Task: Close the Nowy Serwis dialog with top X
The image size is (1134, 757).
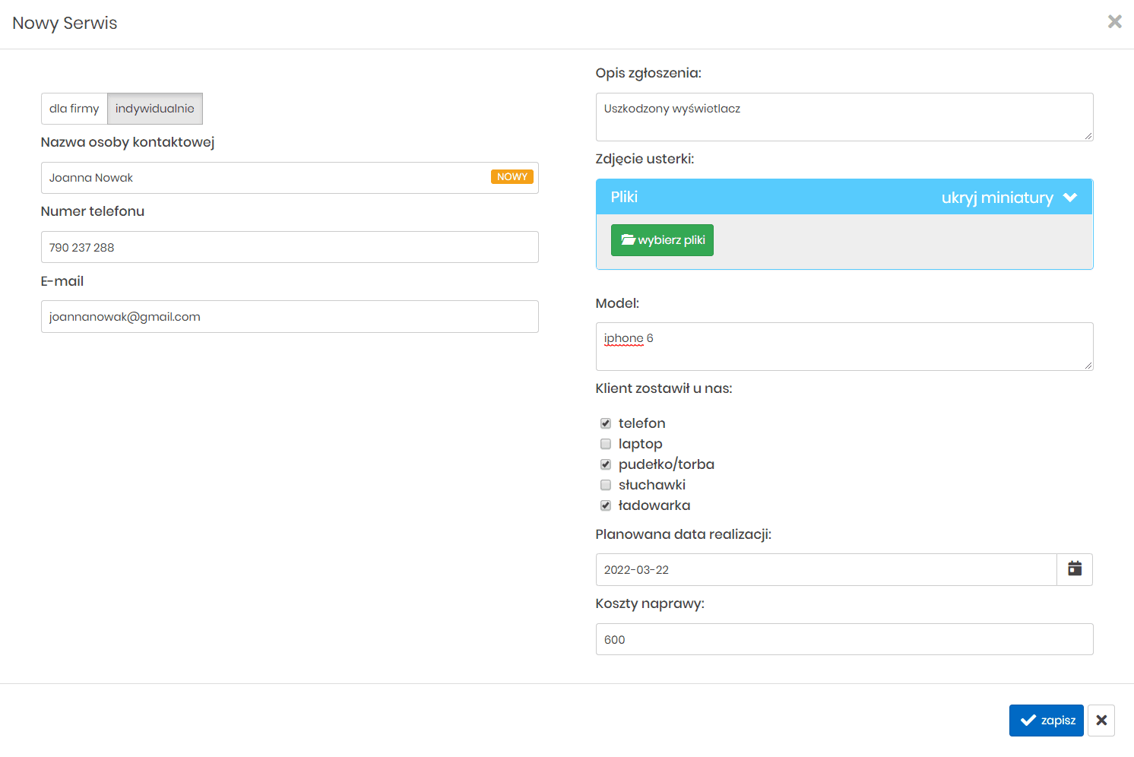Action: (1114, 22)
